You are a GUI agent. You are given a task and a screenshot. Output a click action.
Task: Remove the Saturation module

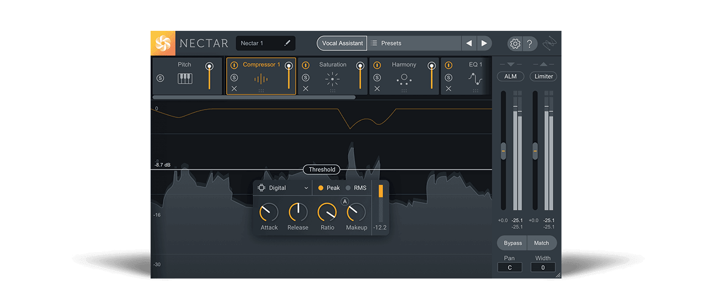point(306,89)
